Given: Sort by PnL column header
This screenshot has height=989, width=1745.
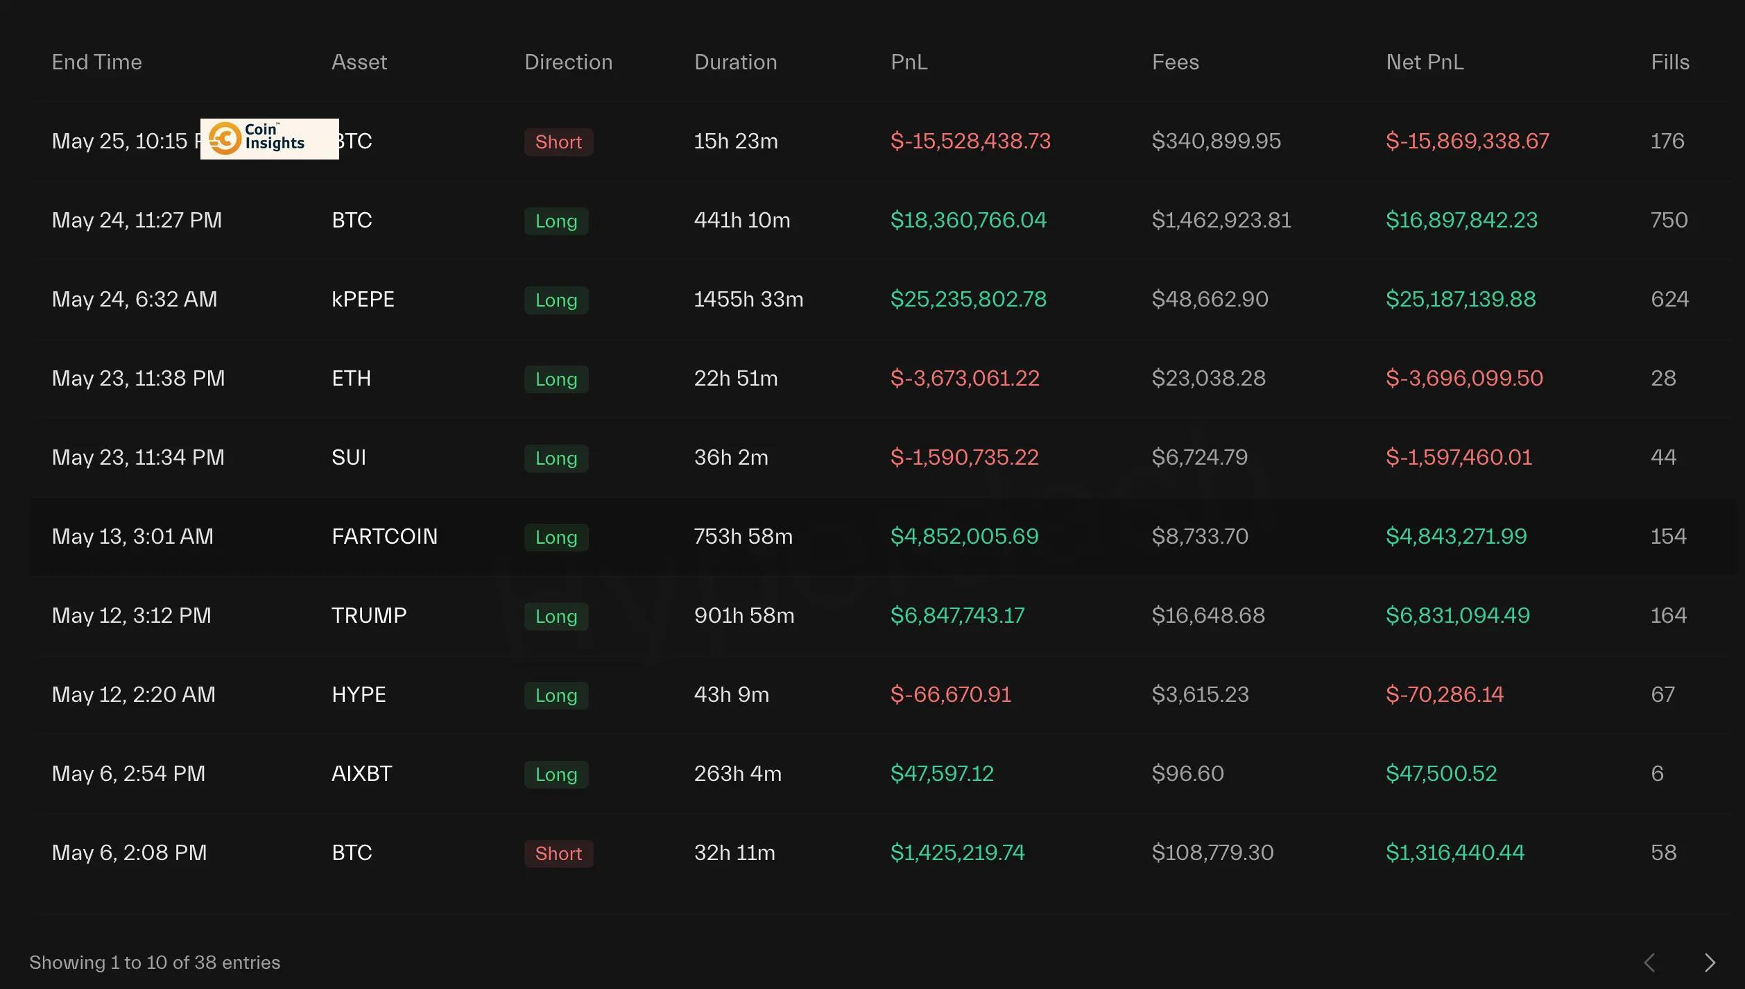Looking at the screenshot, I should coord(909,62).
